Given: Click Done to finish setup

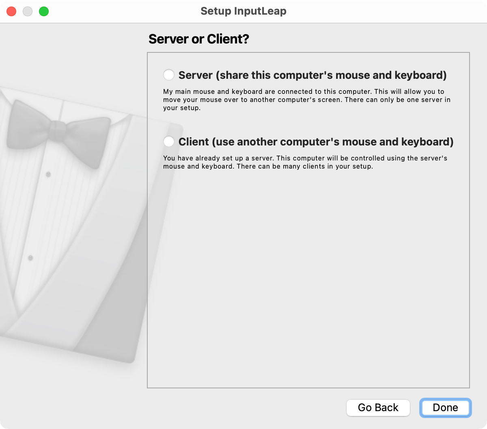Looking at the screenshot, I should [445, 407].
